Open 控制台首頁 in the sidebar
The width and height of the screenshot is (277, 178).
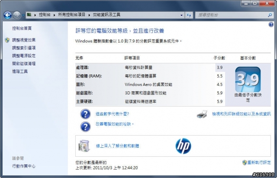point(22,28)
